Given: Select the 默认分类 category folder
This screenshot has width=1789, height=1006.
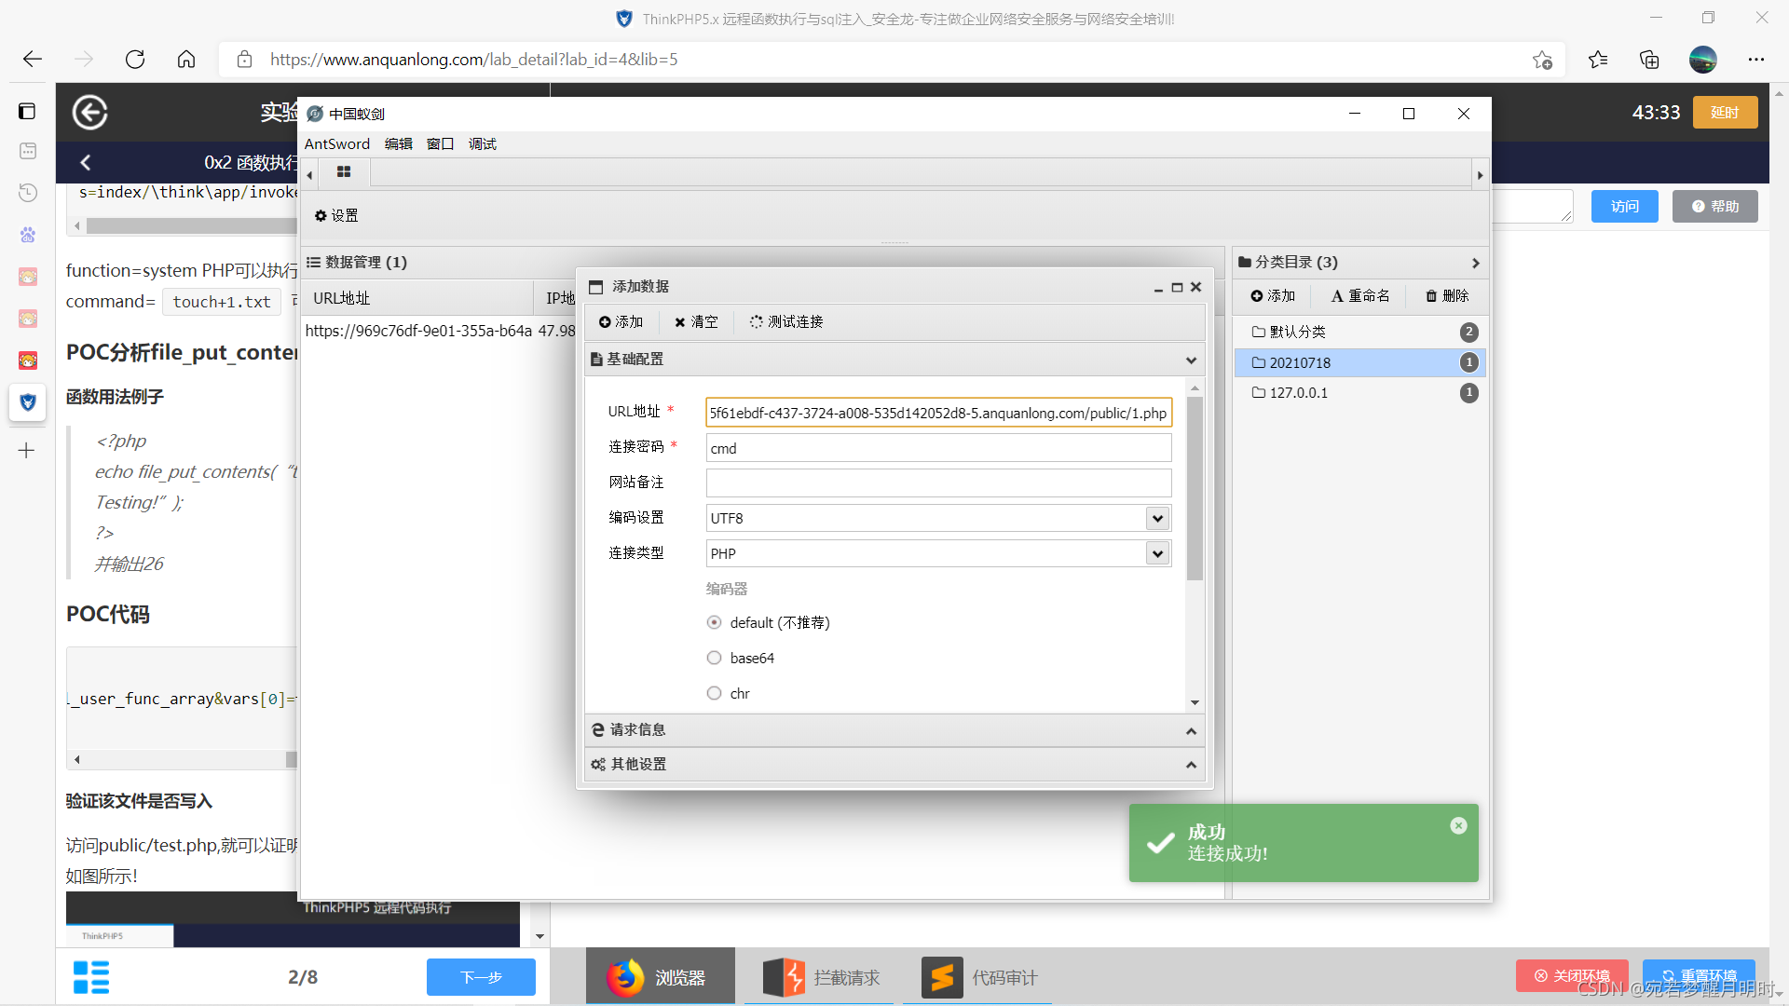Looking at the screenshot, I should [1359, 333].
